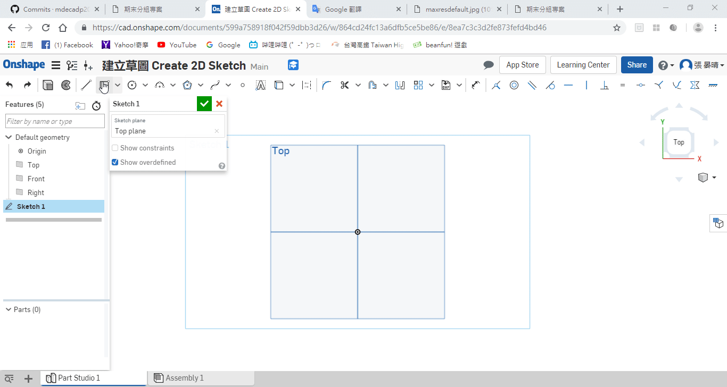The width and height of the screenshot is (727, 387).
Task: Select the Sketch fillet tool
Action: 326,85
